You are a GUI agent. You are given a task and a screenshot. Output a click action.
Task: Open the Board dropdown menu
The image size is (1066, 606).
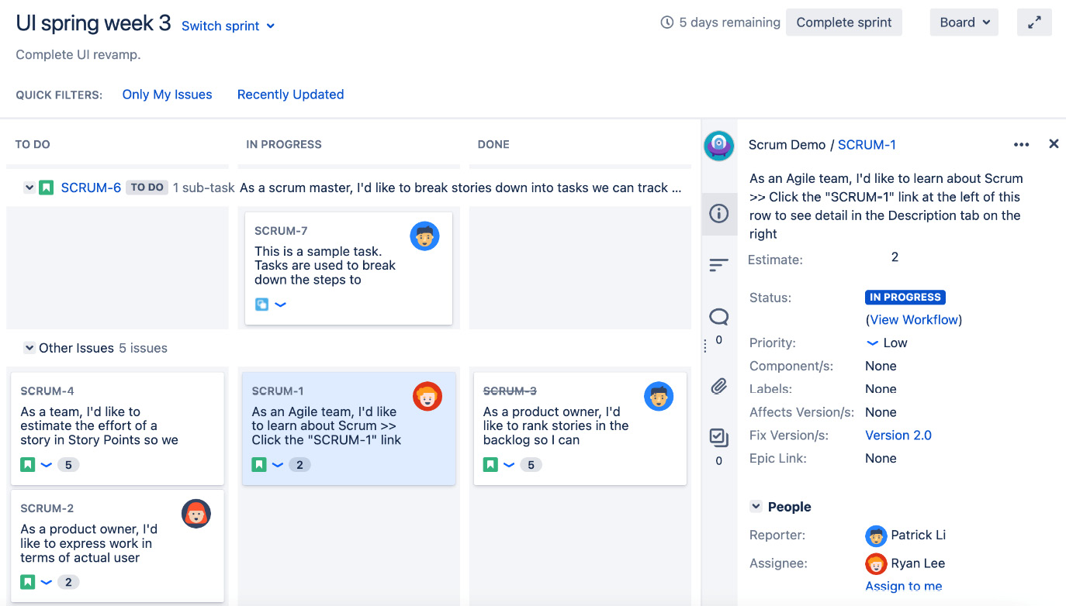pos(964,22)
